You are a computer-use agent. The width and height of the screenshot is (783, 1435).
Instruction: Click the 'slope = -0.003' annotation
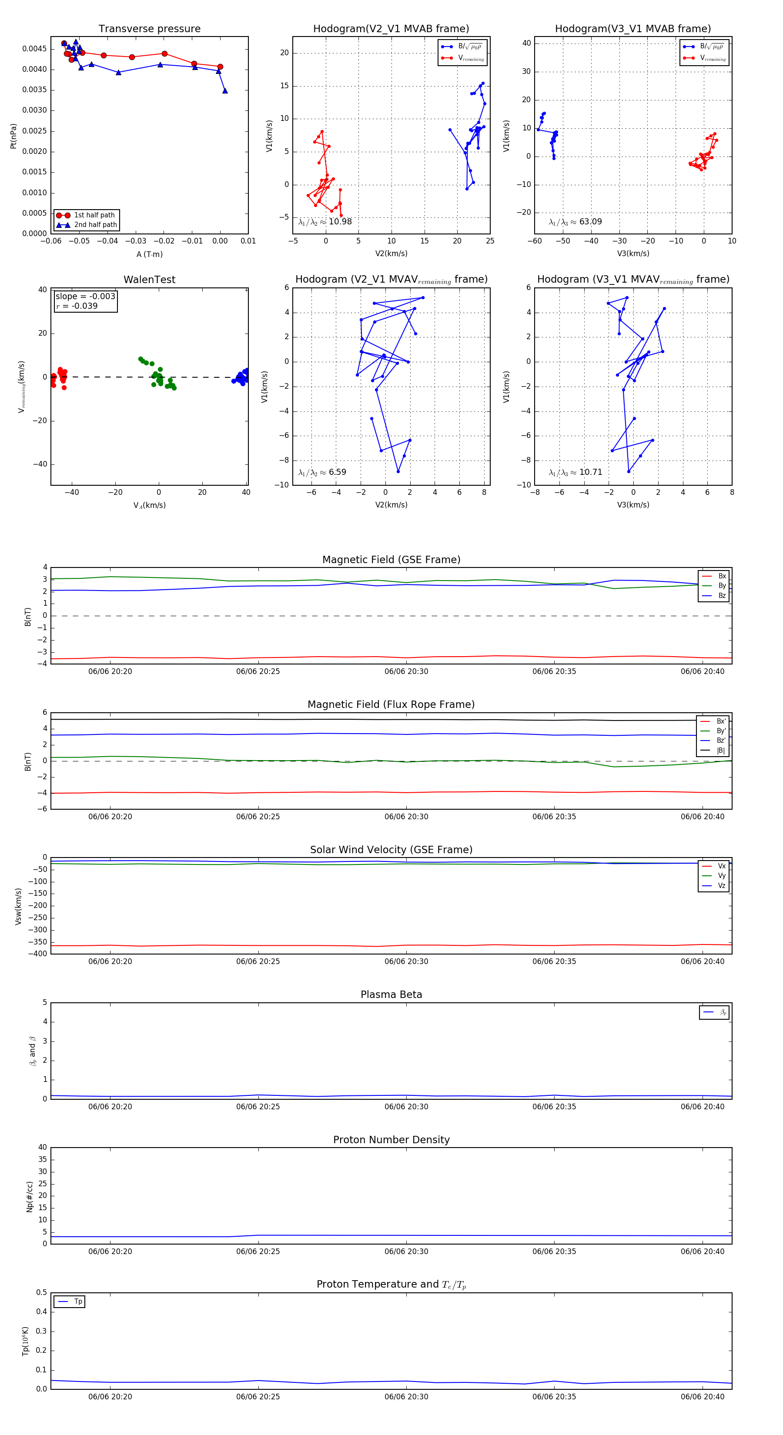tap(85, 297)
